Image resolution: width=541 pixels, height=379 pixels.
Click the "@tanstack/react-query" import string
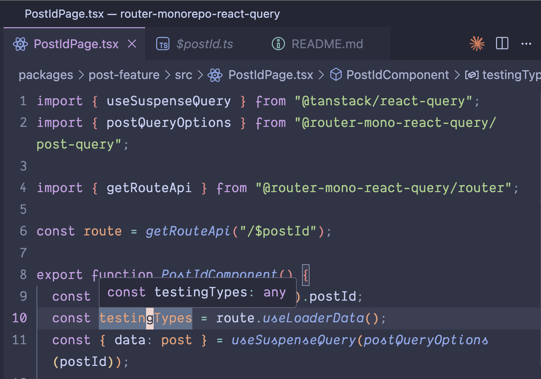pos(383,101)
